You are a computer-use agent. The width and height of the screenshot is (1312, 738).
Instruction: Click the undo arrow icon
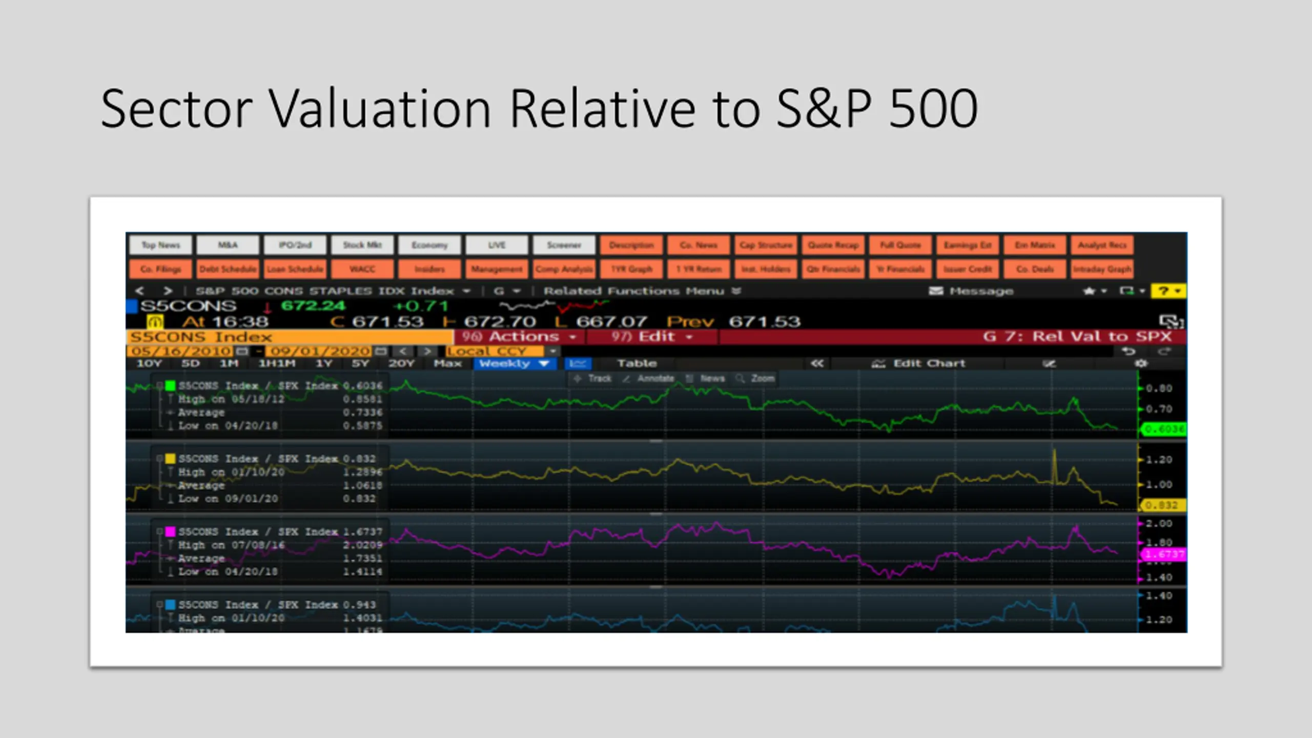(1129, 351)
